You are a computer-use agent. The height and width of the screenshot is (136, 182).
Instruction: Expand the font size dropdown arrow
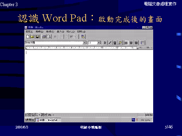pyautogui.click(x=99, y=43)
